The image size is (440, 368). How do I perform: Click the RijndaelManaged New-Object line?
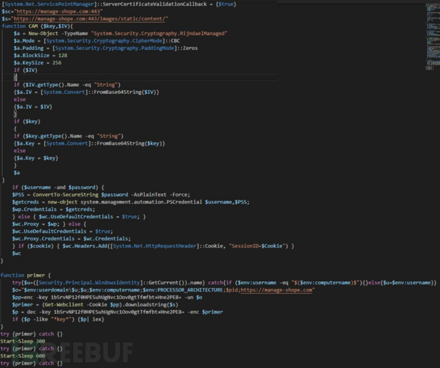pyautogui.click(x=121, y=33)
